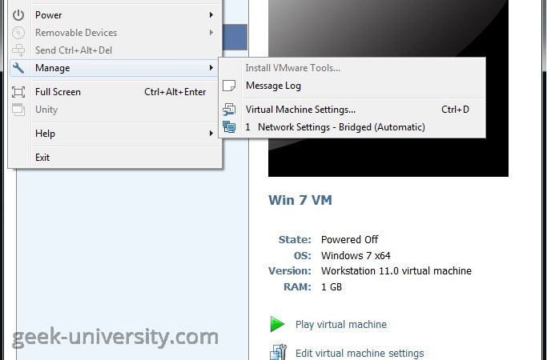Click the Win 7 VM title

300,200
